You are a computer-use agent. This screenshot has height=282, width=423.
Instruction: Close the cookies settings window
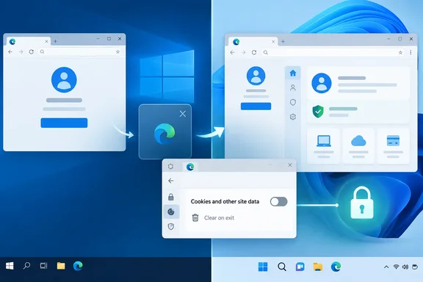[x=290, y=165]
